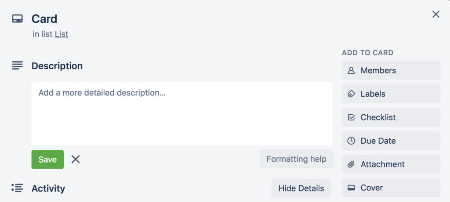
Task: Hide Details in the Activity section
Action: [x=301, y=188]
